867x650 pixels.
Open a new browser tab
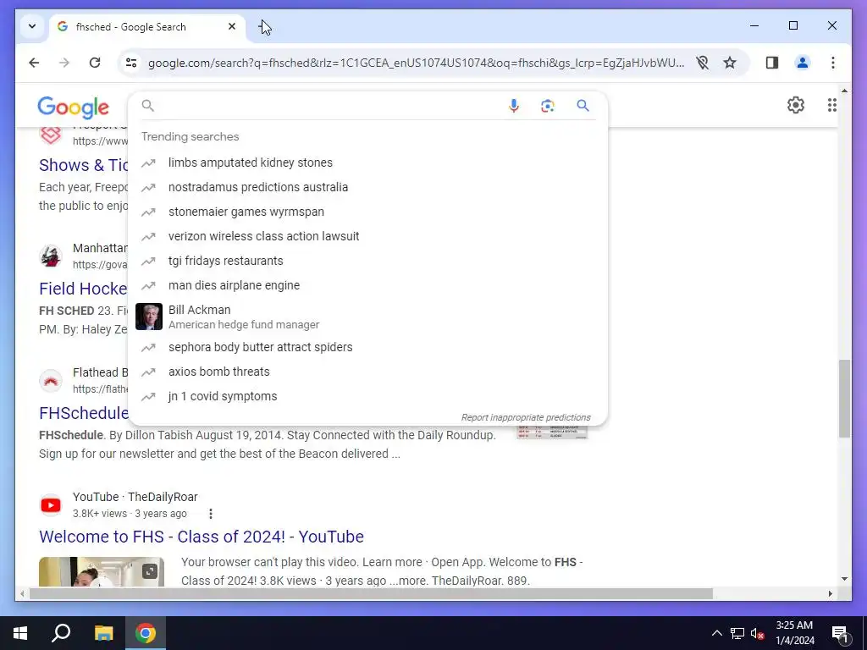(x=264, y=26)
